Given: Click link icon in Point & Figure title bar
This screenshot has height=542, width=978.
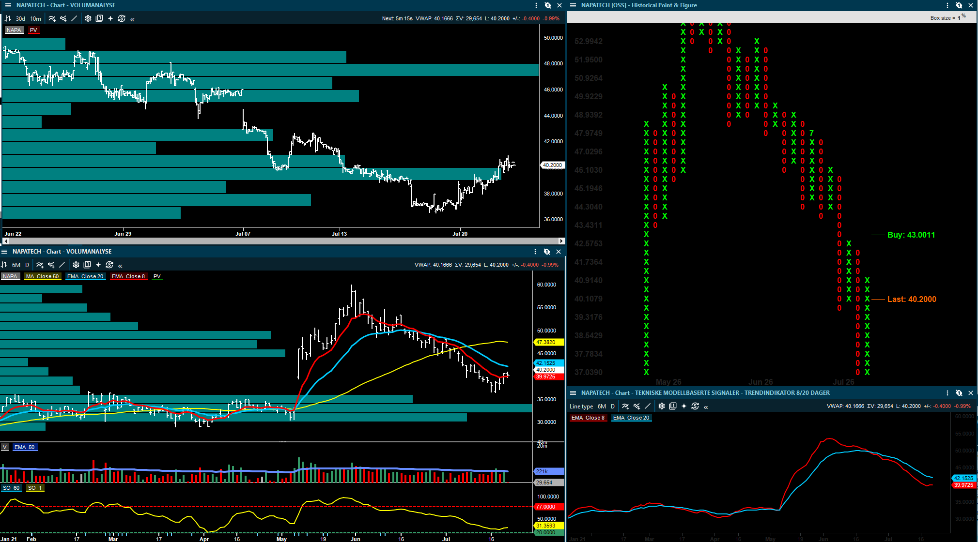Looking at the screenshot, I should click(959, 5).
